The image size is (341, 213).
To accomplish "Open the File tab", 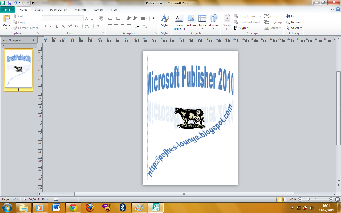I will (x=7, y=10).
